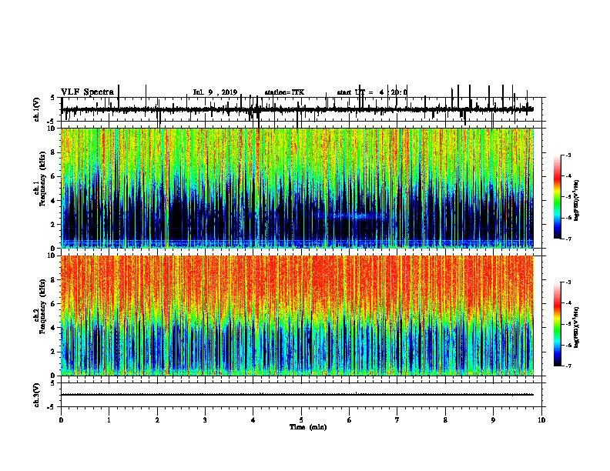Click the time axis tick label "0"
The height and width of the screenshot is (471, 610).
tap(61, 420)
